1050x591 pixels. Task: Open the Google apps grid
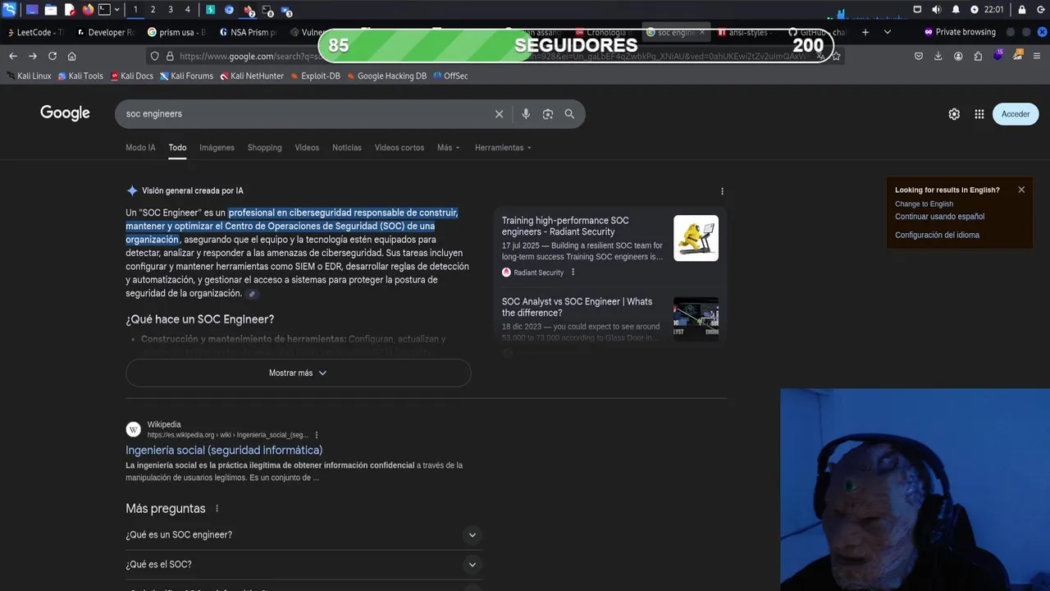tap(979, 114)
